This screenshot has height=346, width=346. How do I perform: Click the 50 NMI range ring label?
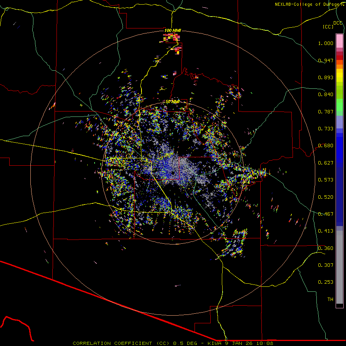(x=173, y=101)
